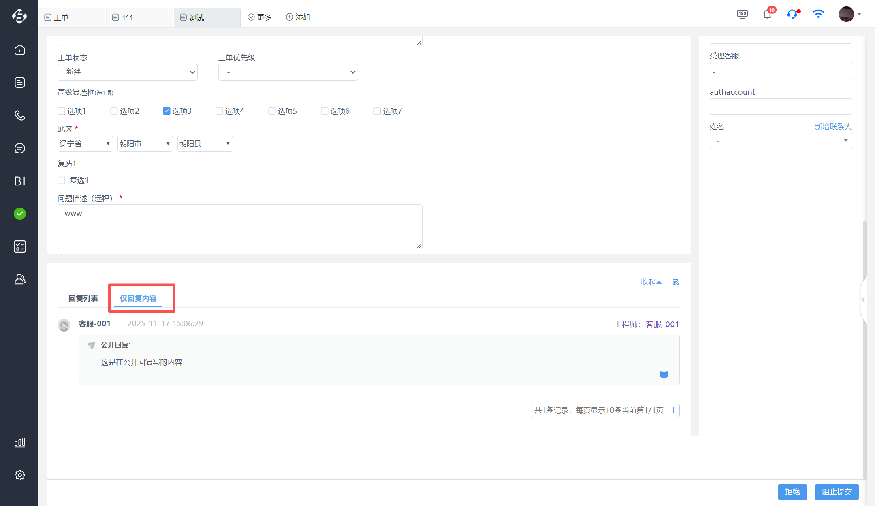Open the phone calls sidebar icon
The width and height of the screenshot is (875, 506).
click(x=19, y=115)
